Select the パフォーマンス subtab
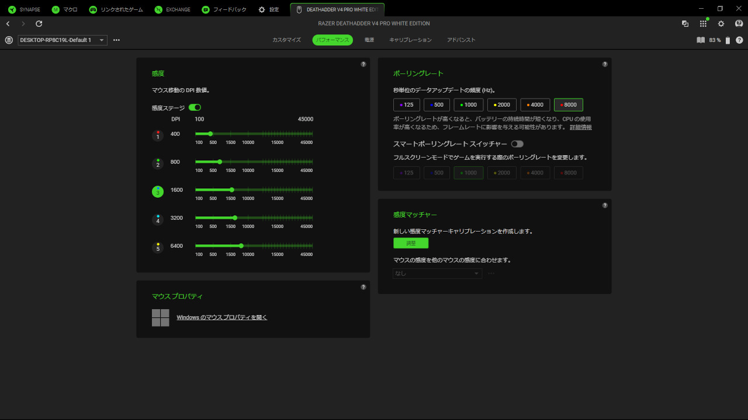The image size is (748, 420). [x=333, y=40]
